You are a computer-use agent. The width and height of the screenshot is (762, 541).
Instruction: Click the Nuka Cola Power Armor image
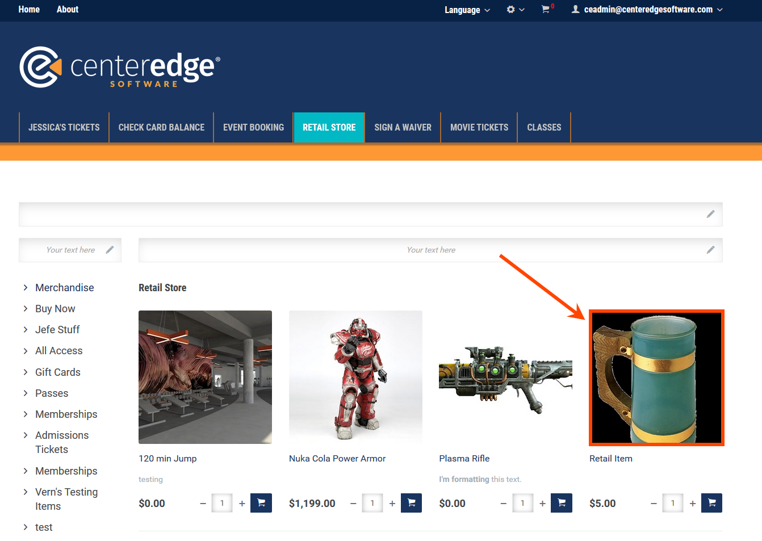click(x=355, y=377)
